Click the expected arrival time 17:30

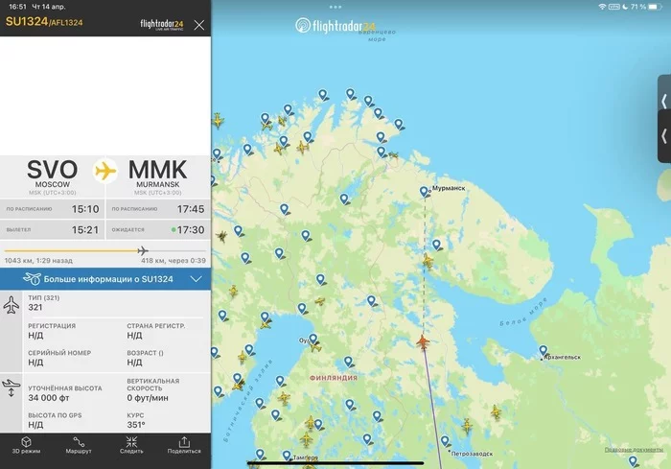point(191,230)
